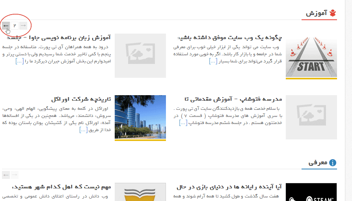Screen dimensions: 352x201
Task: Open article تاریخچه شرکت اوراکل
Action: coord(81,99)
